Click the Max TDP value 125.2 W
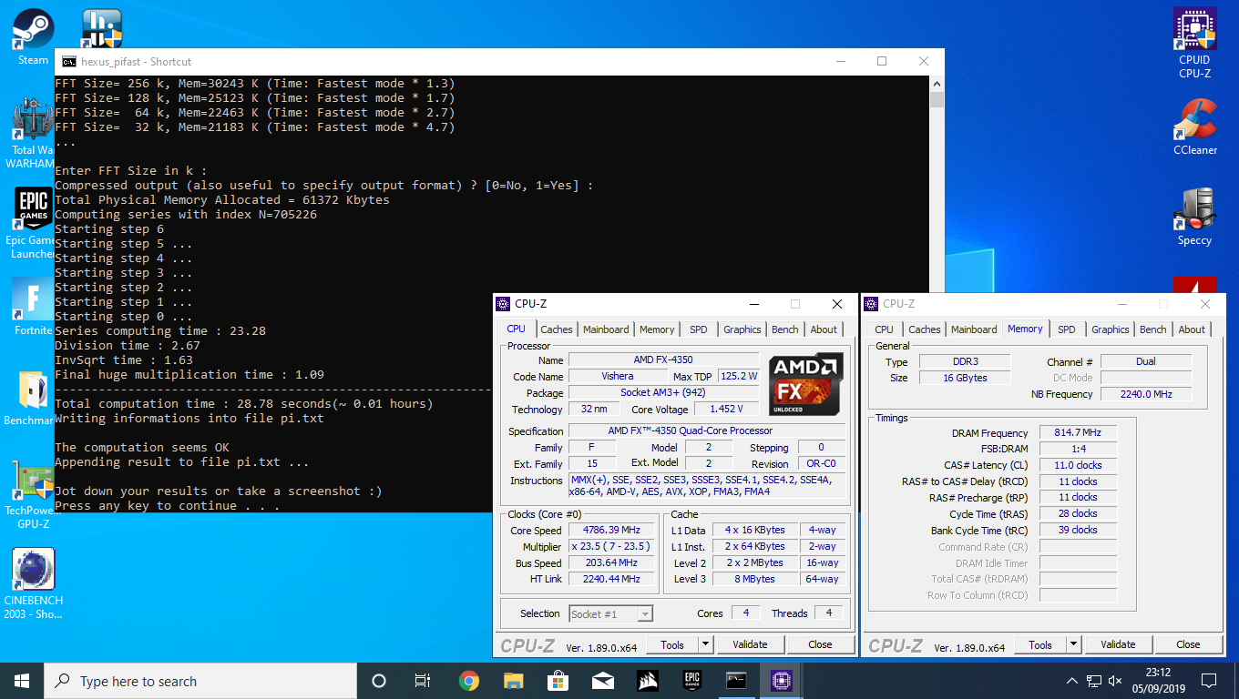The image size is (1239, 699). tap(739, 376)
